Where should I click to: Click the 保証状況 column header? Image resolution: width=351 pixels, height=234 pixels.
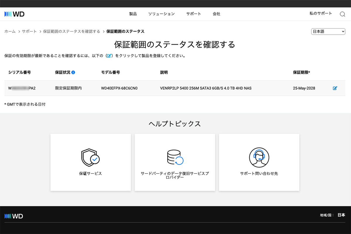[x=63, y=72]
